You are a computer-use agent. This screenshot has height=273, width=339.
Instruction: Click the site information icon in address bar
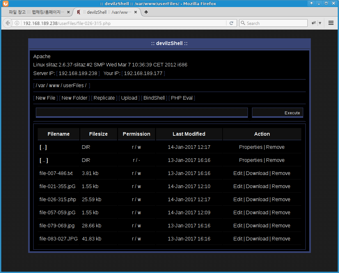(17, 23)
